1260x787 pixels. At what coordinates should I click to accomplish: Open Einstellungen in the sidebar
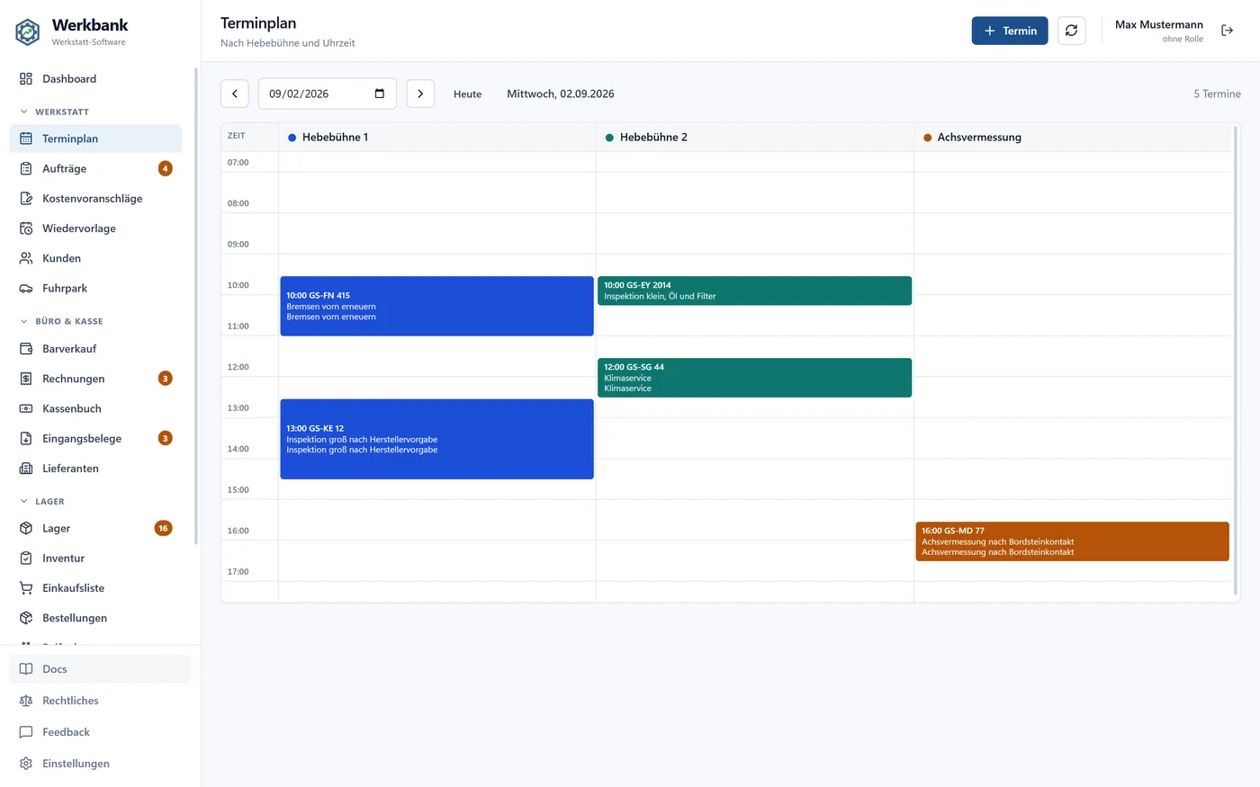(100, 764)
